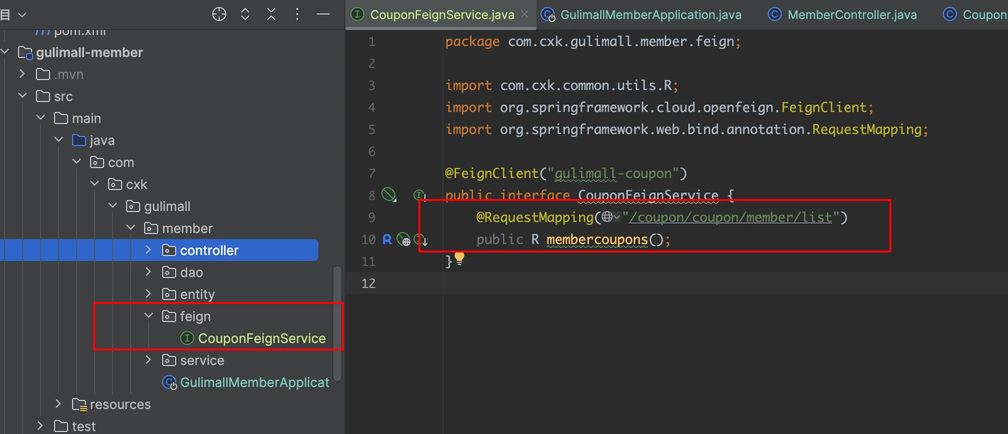The width and height of the screenshot is (1008, 434).
Task: Collapse the member package
Action: coord(131,227)
